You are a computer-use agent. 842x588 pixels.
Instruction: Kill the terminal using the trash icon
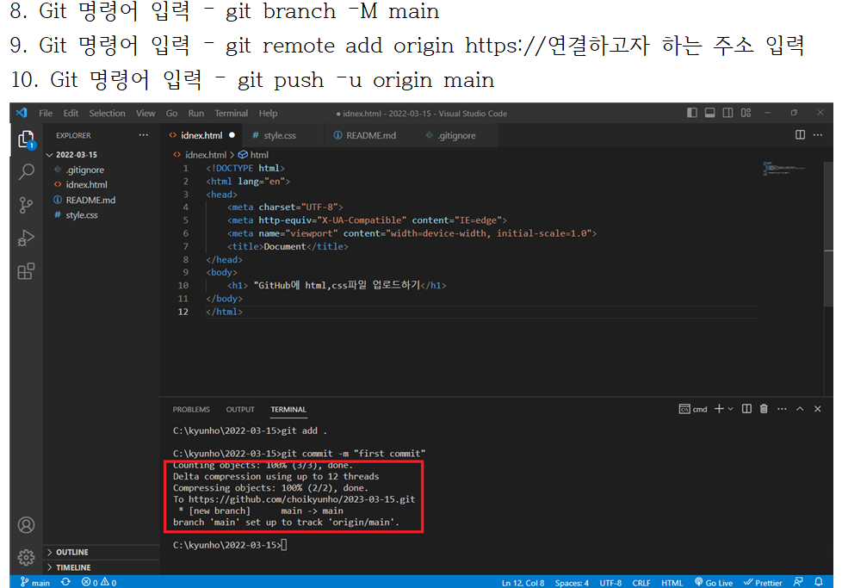click(763, 409)
